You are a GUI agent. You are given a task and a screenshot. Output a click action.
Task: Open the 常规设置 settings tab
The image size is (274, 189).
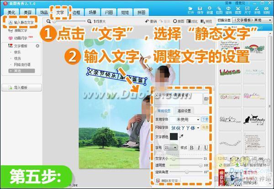pyautogui.click(x=164, y=111)
